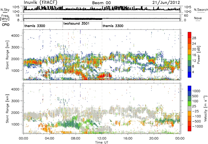Click the "-25" value on the Velocity scale

coord(196,111)
